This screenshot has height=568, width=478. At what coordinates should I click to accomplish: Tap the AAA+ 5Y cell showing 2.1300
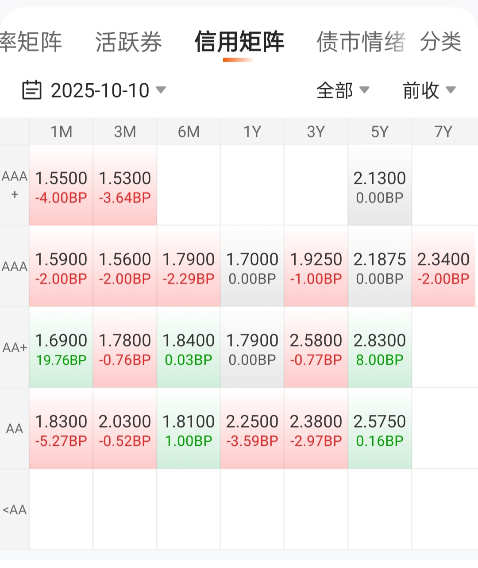pyautogui.click(x=379, y=186)
